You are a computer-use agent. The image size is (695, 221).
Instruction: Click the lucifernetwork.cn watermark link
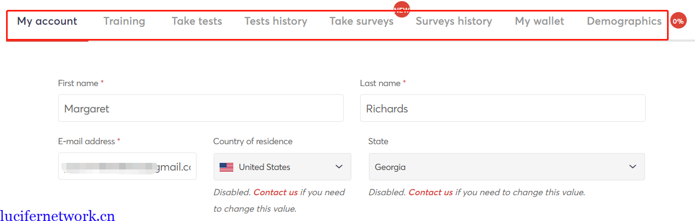58,216
